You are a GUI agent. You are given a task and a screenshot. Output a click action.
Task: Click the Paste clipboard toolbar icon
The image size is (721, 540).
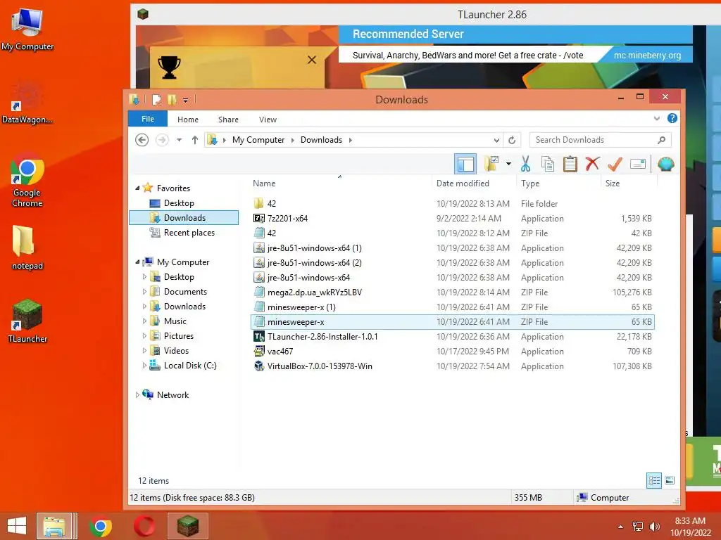click(x=570, y=164)
